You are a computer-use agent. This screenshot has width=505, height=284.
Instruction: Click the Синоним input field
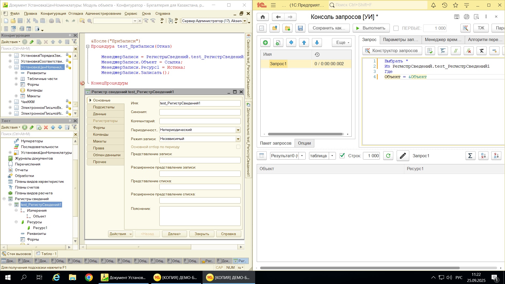(x=200, y=112)
